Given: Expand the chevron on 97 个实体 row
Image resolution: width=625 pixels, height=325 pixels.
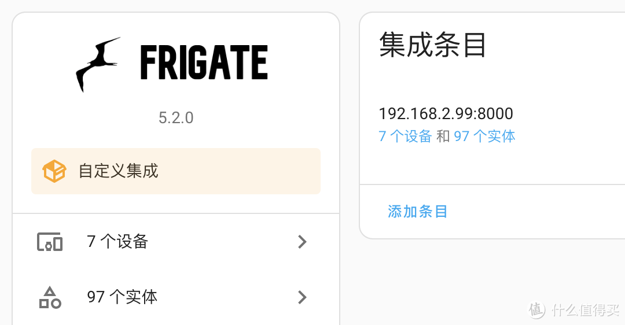Looking at the screenshot, I should pos(302,297).
